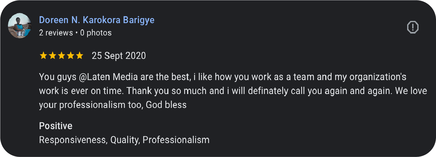
Task: Click the "Thank you so much" sentence
Action: pos(166,91)
